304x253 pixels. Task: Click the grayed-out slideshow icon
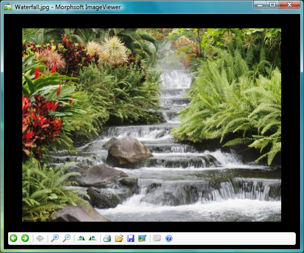[157, 238]
